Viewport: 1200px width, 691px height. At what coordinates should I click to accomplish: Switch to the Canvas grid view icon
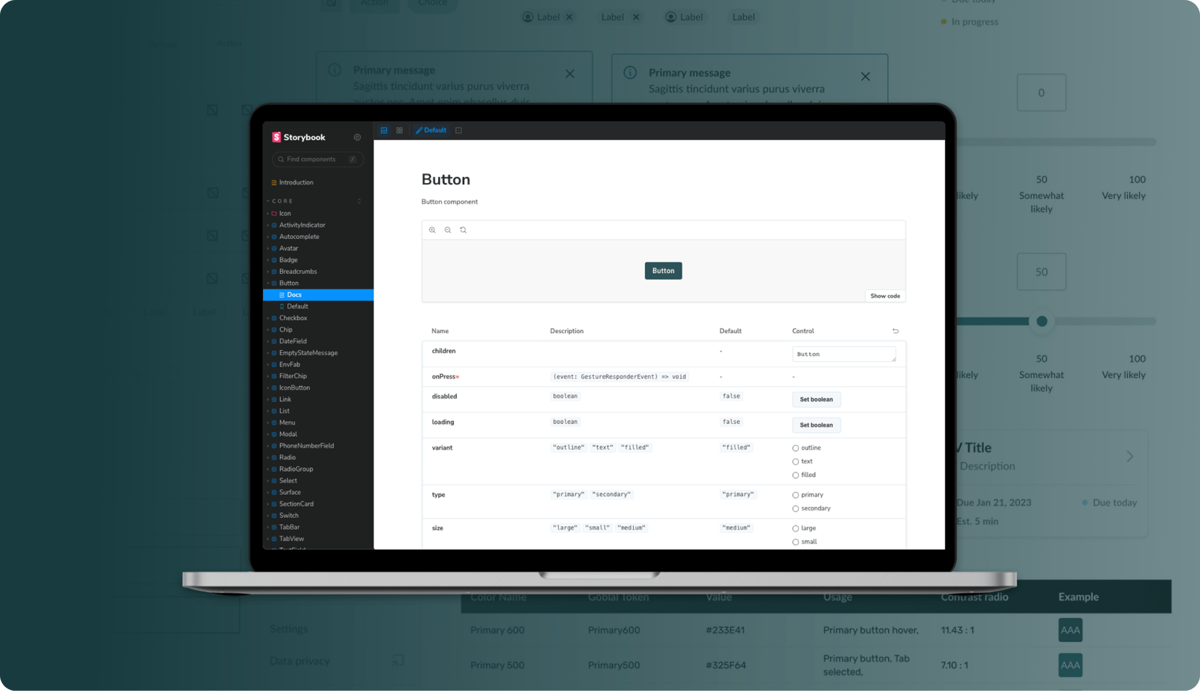tap(399, 130)
